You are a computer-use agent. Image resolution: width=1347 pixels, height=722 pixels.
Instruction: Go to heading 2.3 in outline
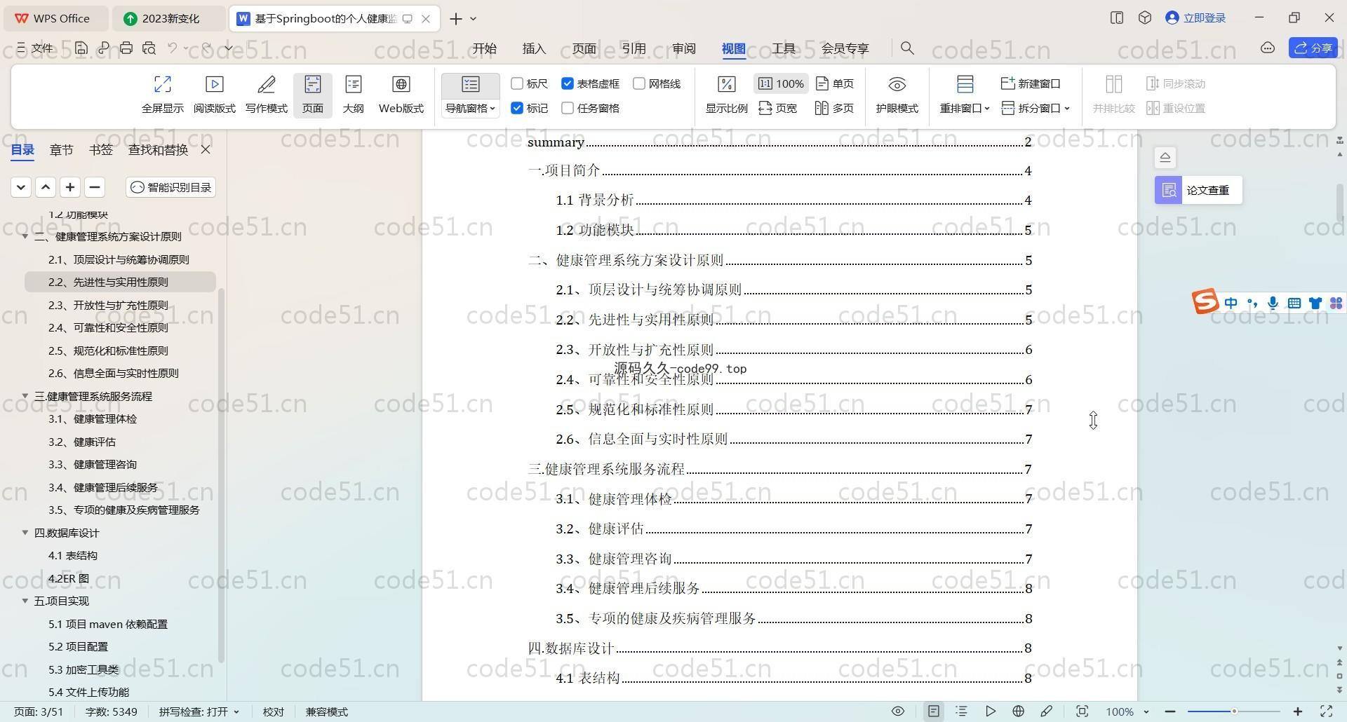click(x=108, y=305)
